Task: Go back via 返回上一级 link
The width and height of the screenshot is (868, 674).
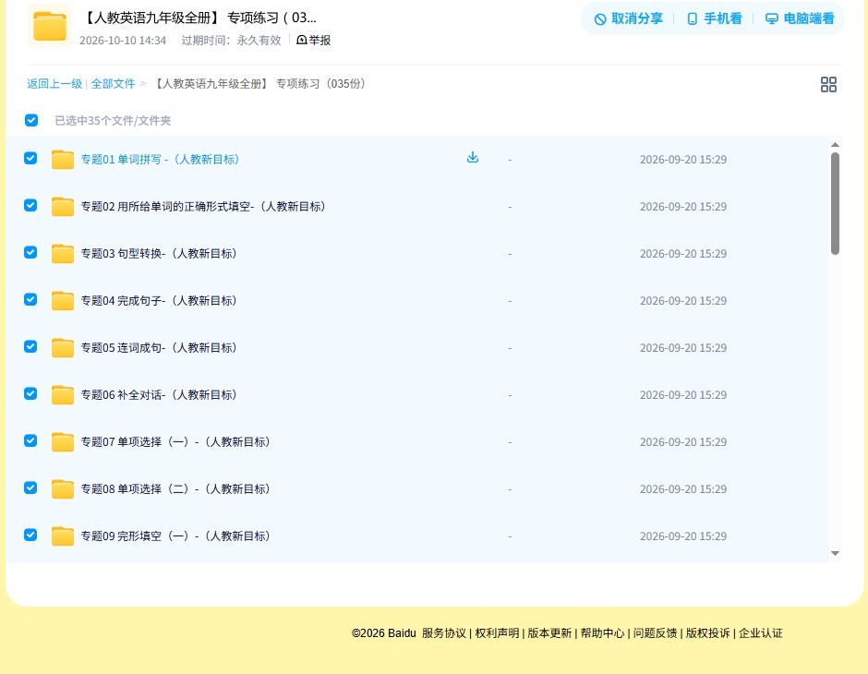Action: pos(54,84)
